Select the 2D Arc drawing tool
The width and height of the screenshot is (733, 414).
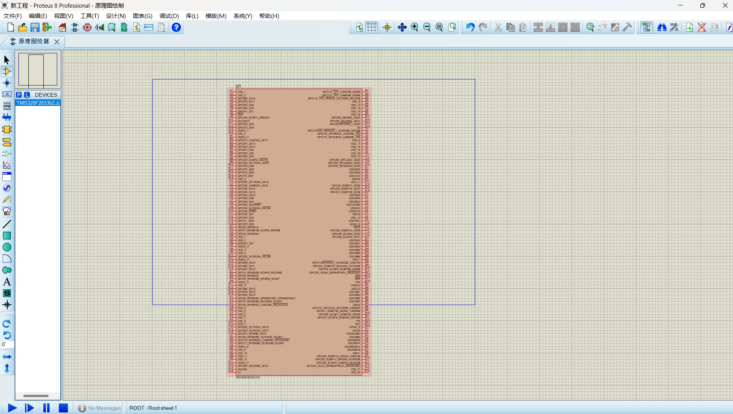coord(7,259)
